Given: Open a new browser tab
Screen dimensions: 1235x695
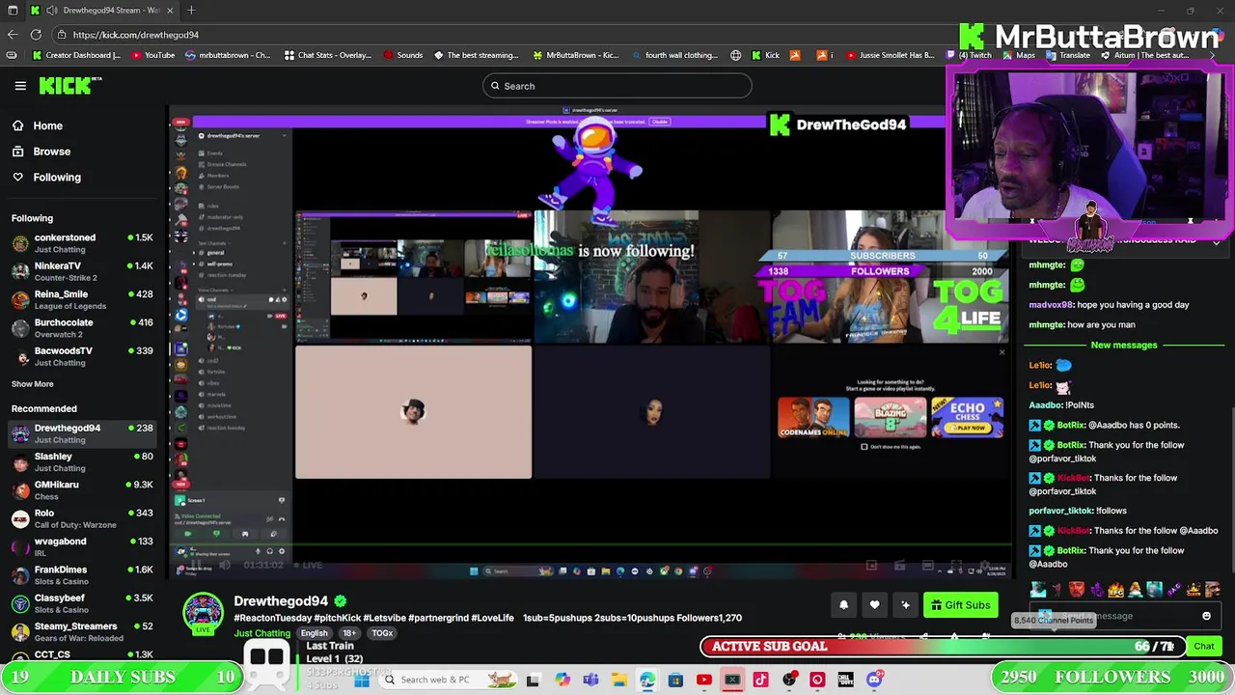Looking at the screenshot, I should (191, 11).
